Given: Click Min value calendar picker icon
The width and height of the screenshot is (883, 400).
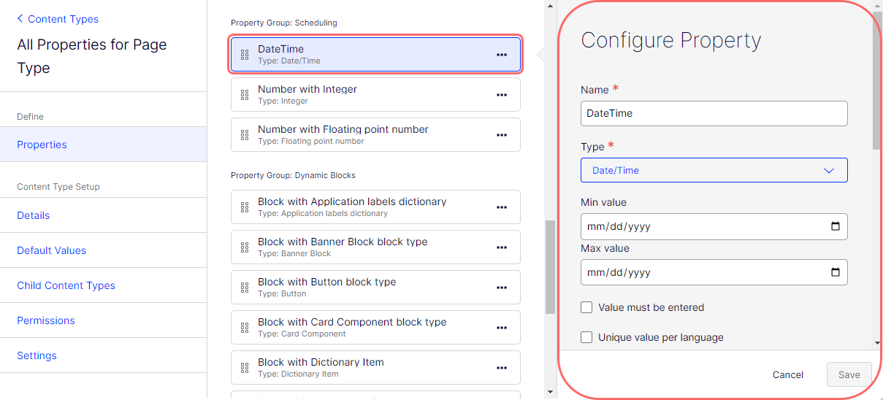Looking at the screenshot, I should point(836,226).
